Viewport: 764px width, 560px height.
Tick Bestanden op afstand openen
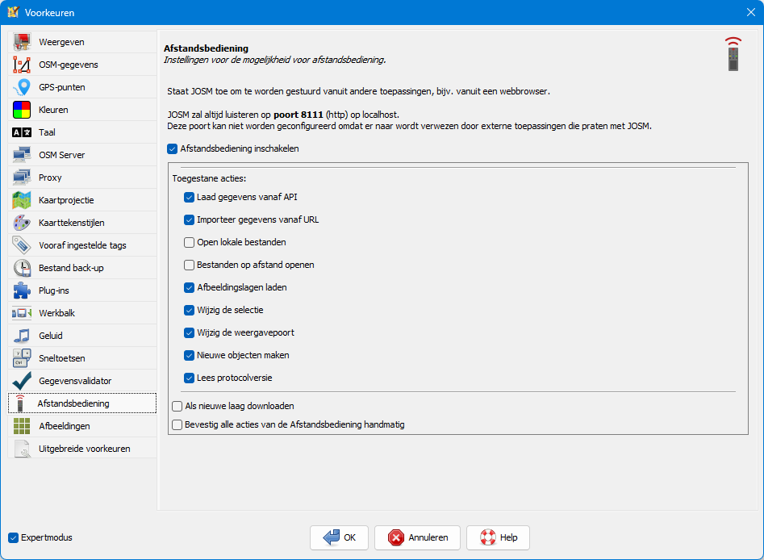[x=189, y=265]
